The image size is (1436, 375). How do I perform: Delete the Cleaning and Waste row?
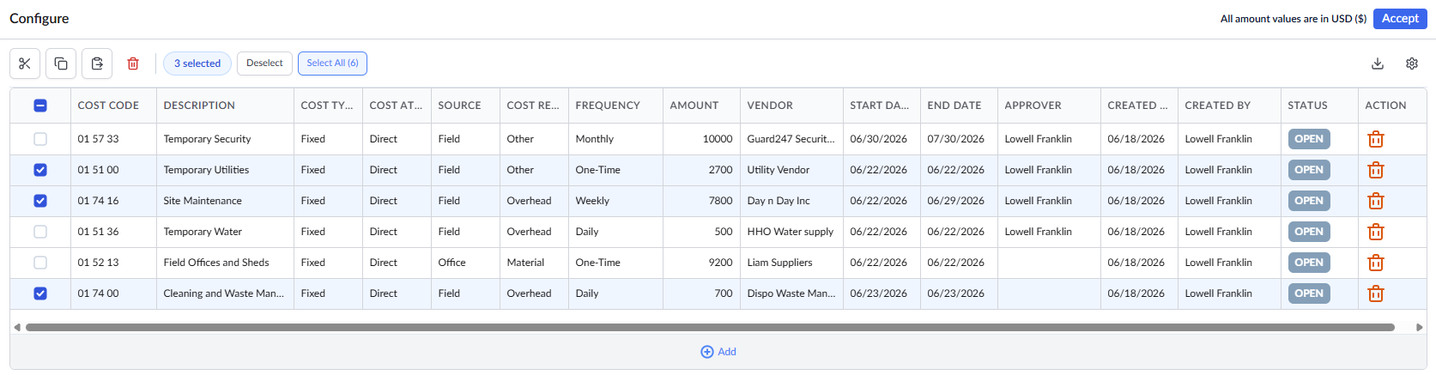1376,293
